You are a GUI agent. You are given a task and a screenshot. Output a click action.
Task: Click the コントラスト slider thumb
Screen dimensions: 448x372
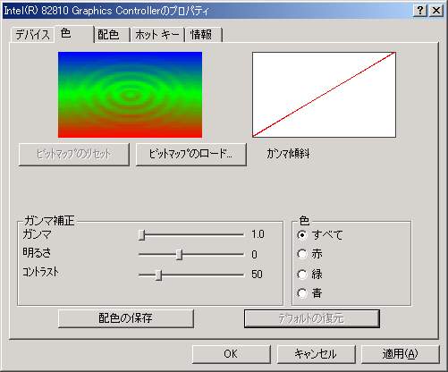(159, 275)
